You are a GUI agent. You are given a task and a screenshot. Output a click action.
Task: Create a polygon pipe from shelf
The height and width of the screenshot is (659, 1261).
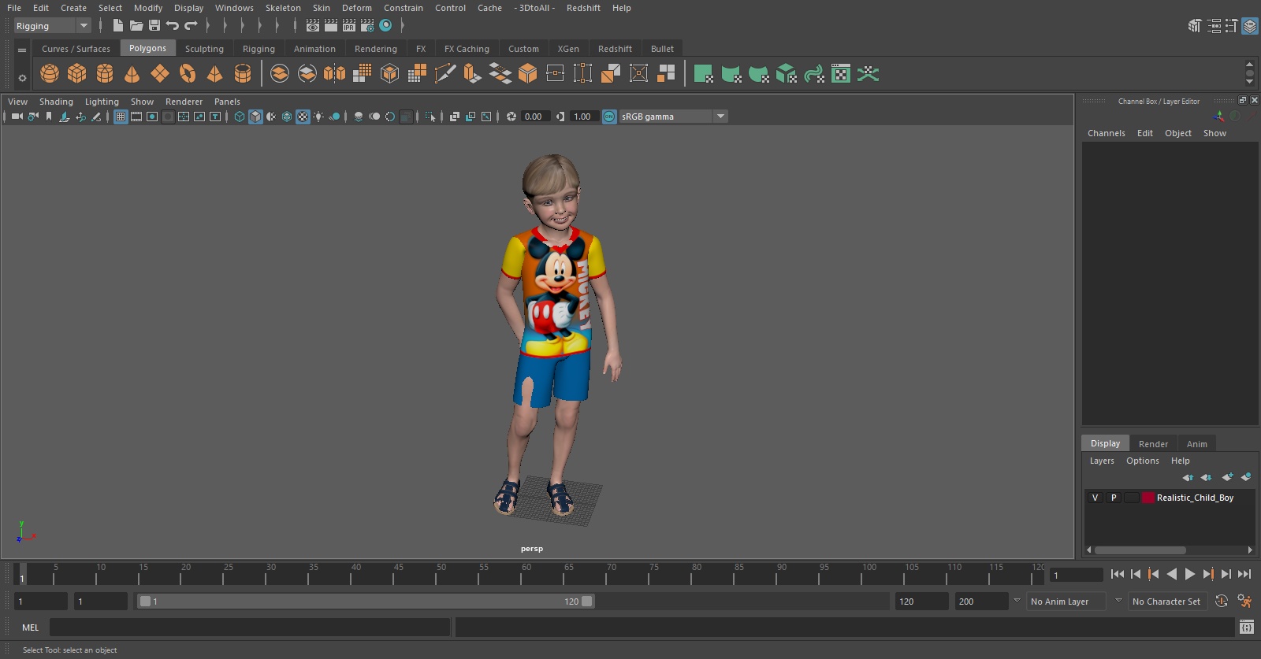pyautogui.click(x=243, y=74)
